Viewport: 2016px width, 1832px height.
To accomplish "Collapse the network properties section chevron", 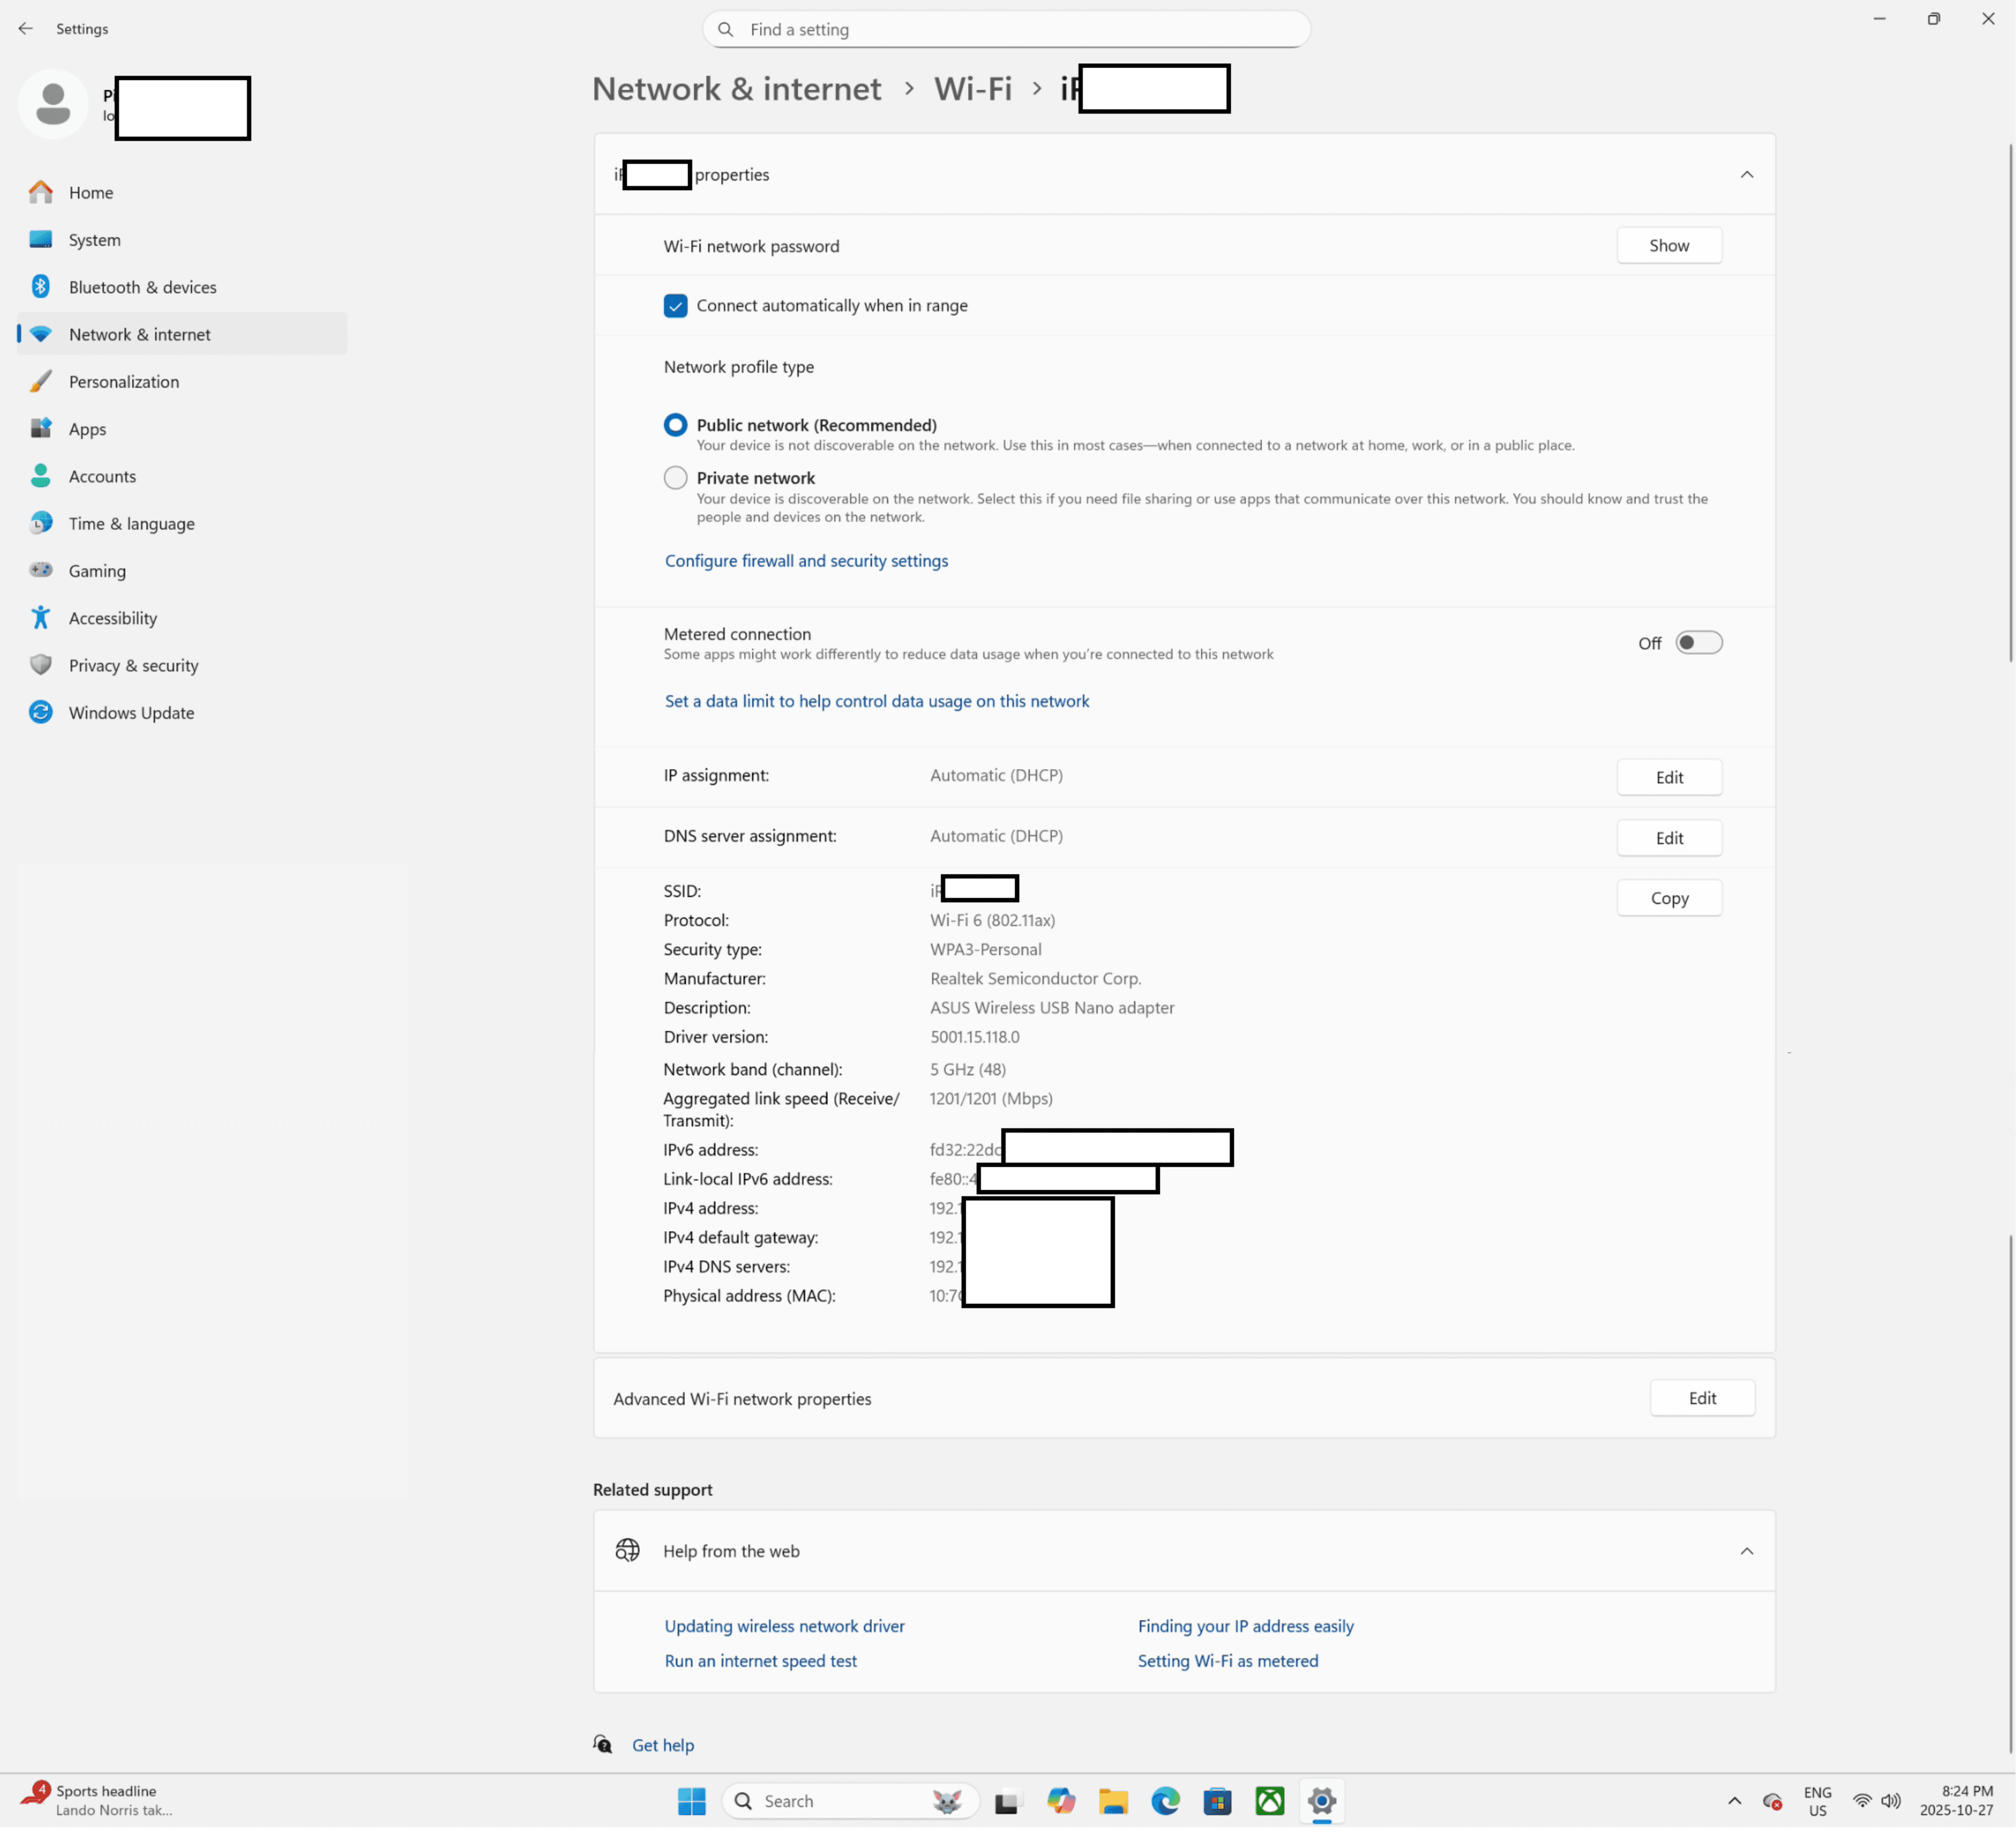I will (1747, 175).
